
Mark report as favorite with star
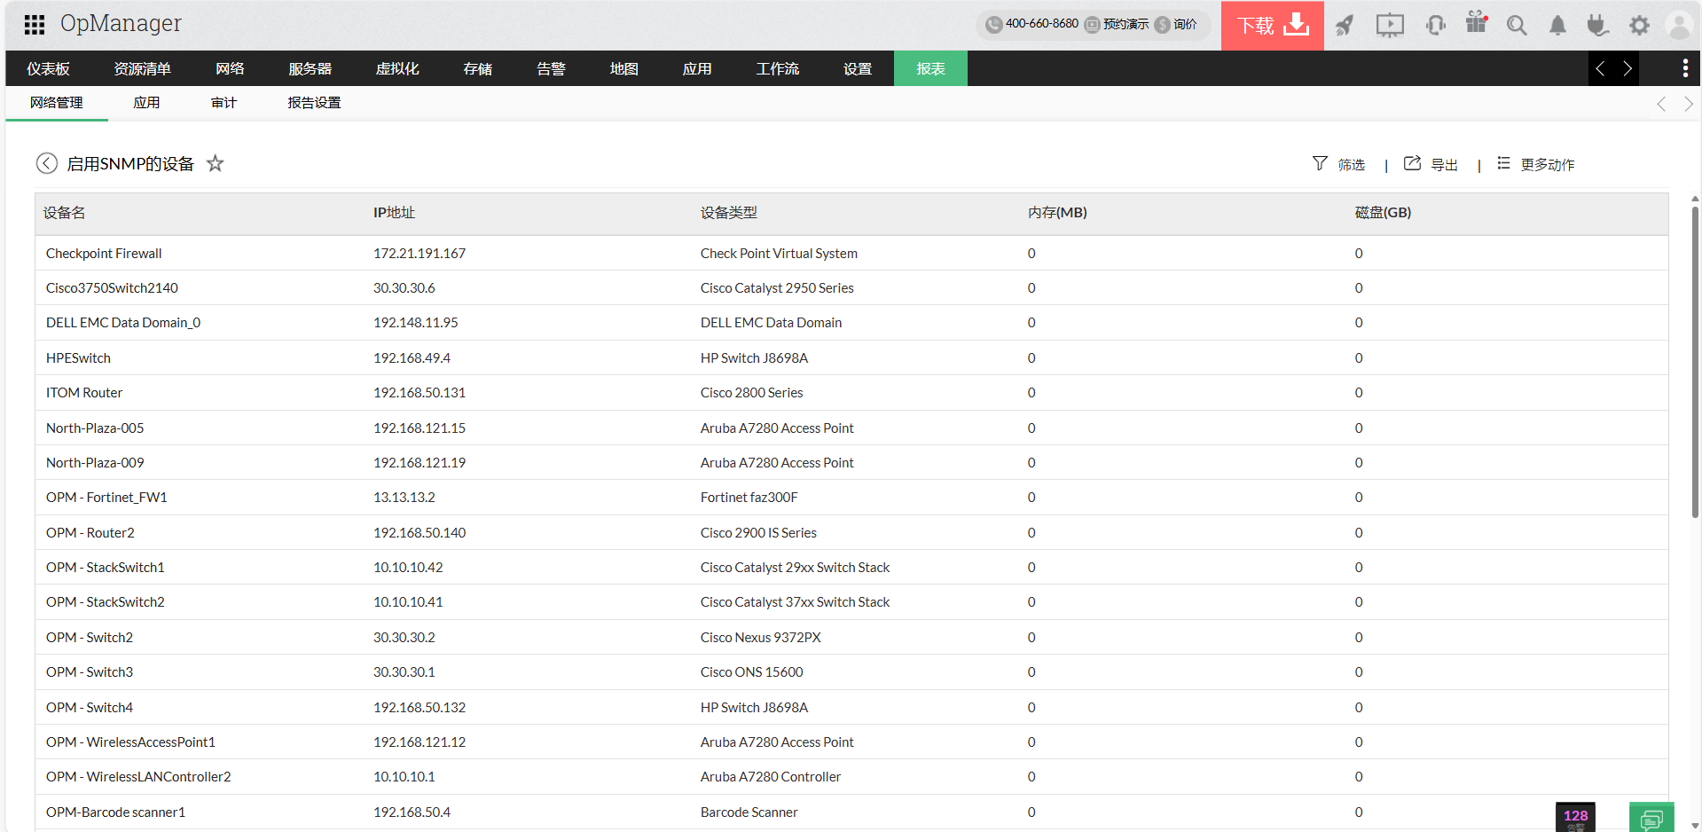point(215,163)
